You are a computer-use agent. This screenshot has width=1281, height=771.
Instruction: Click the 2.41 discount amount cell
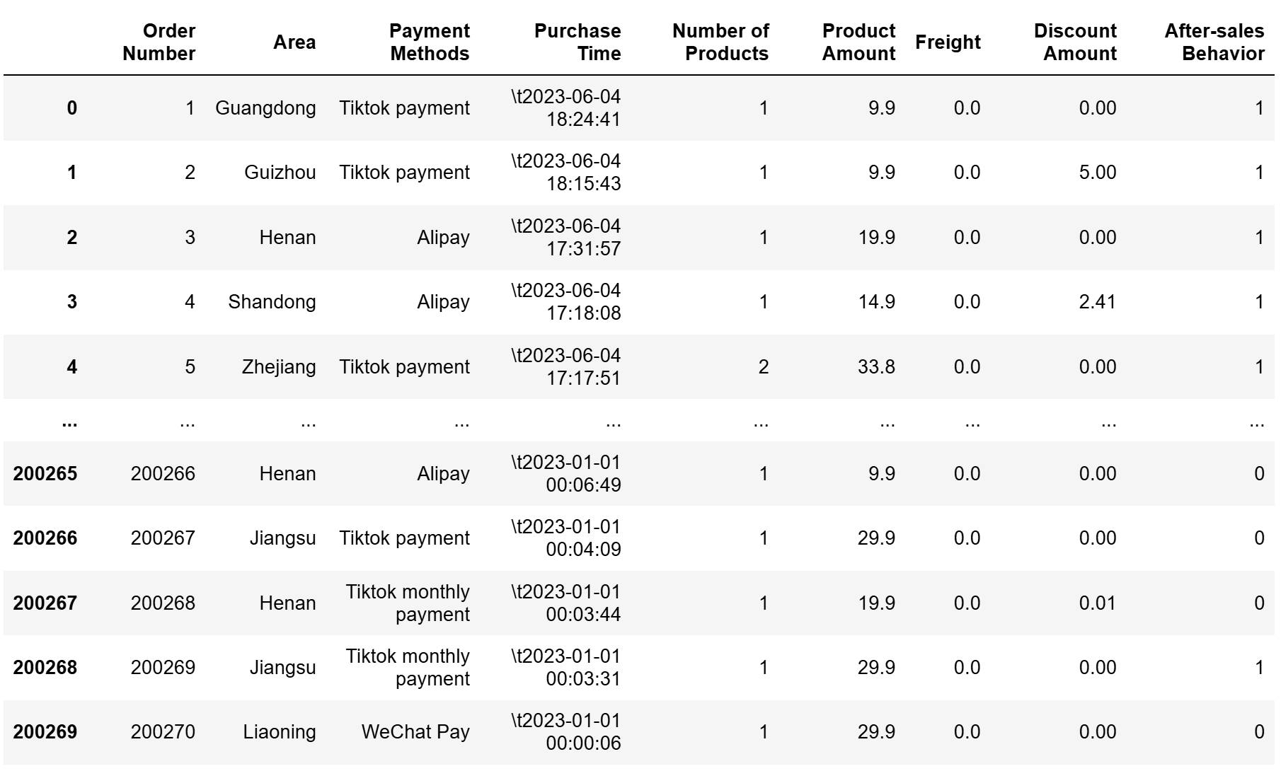1097,302
